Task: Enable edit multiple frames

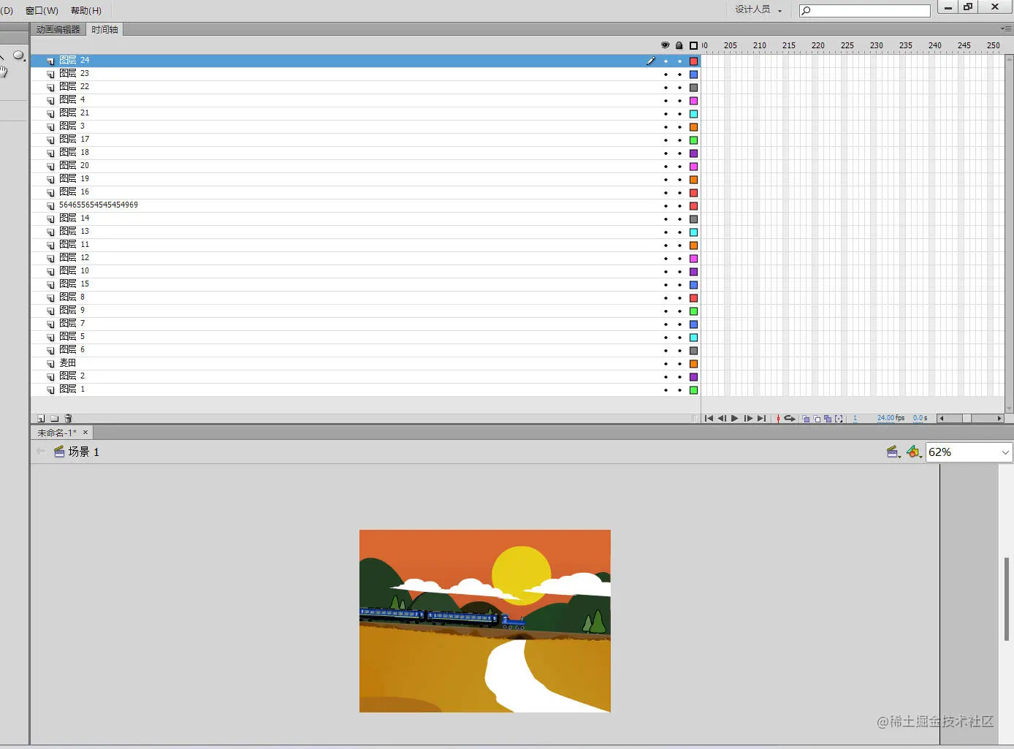Action: [828, 418]
